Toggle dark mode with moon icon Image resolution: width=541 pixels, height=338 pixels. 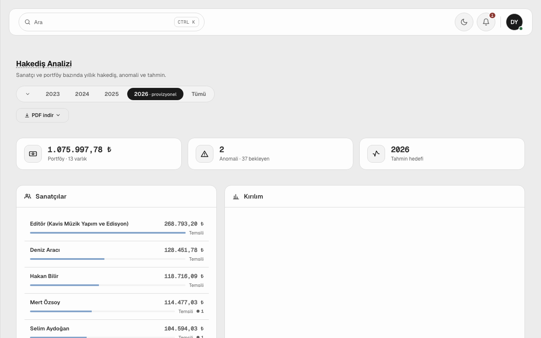click(x=464, y=22)
